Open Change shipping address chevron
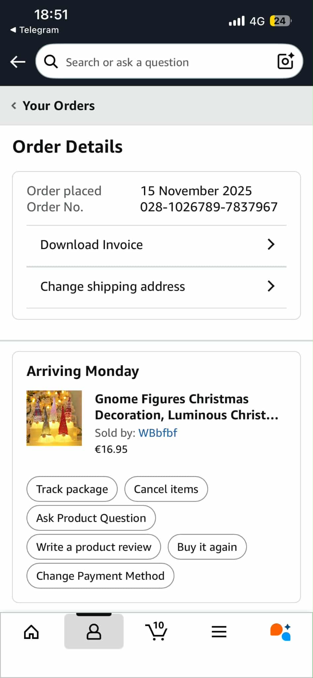 [x=271, y=286]
